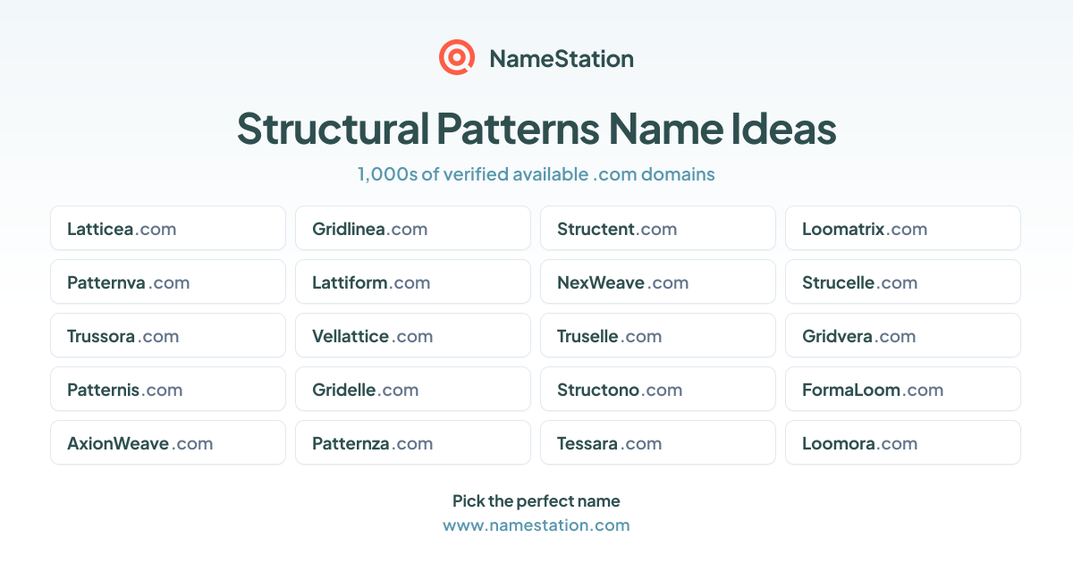This screenshot has width=1073, height=563.
Task: Choose the Loomatrix.com domain card
Action: 903,228
